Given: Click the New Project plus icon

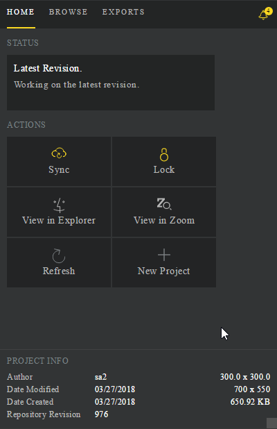Looking at the screenshot, I should 164,255.
